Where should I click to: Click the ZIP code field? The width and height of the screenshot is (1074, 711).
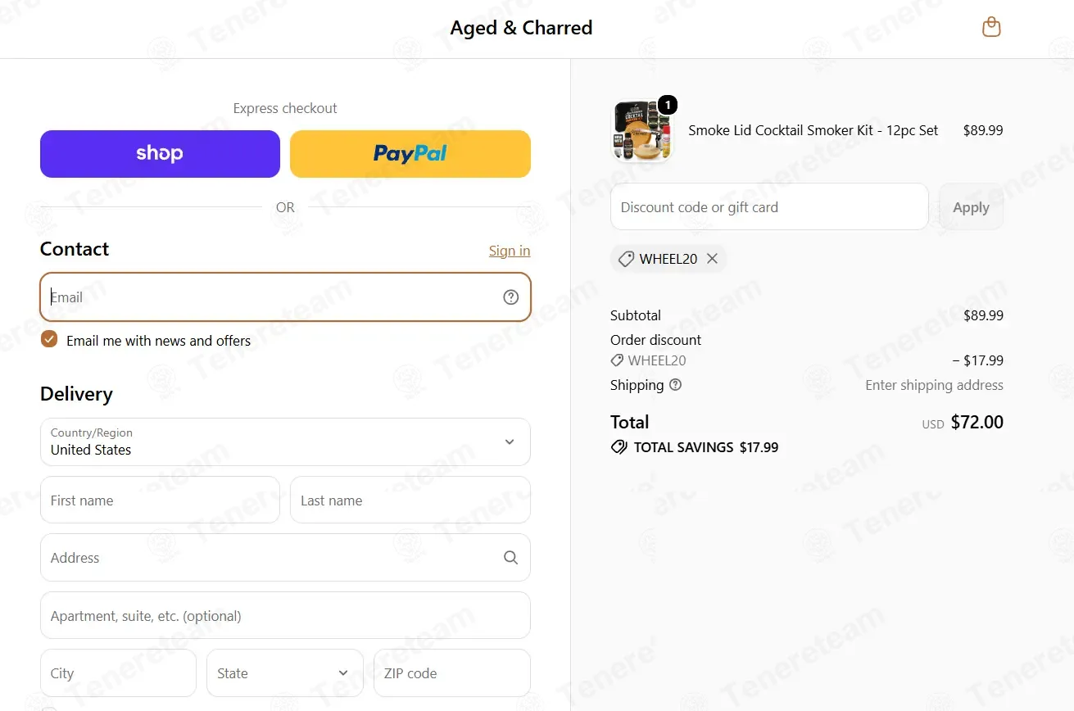(x=452, y=673)
